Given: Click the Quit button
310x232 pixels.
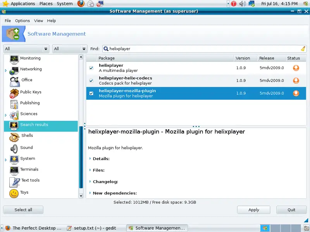Looking at the screenshot, I should coord(291,210).
